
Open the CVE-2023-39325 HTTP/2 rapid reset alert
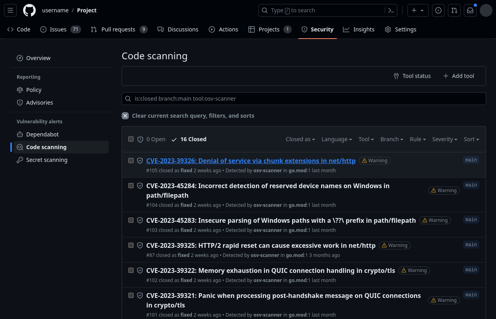point(261,245)
